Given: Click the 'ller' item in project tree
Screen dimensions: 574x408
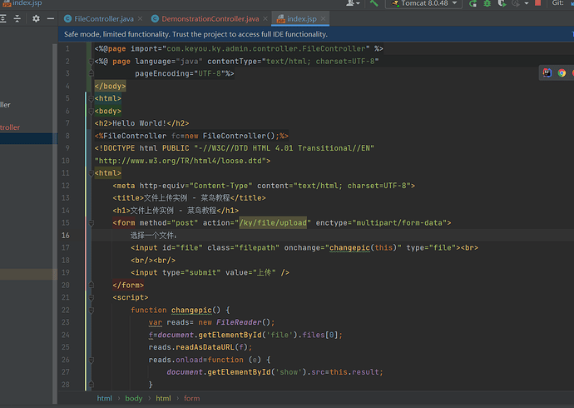Looking at the screenshot, I should coord(5,105).
